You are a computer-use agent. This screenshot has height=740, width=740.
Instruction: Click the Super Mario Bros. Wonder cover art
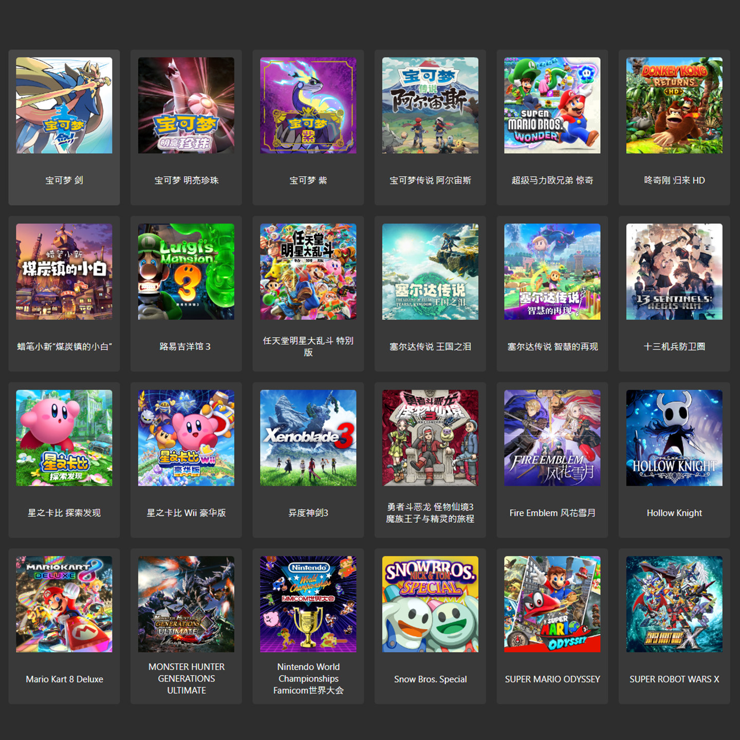pos(552,105)
